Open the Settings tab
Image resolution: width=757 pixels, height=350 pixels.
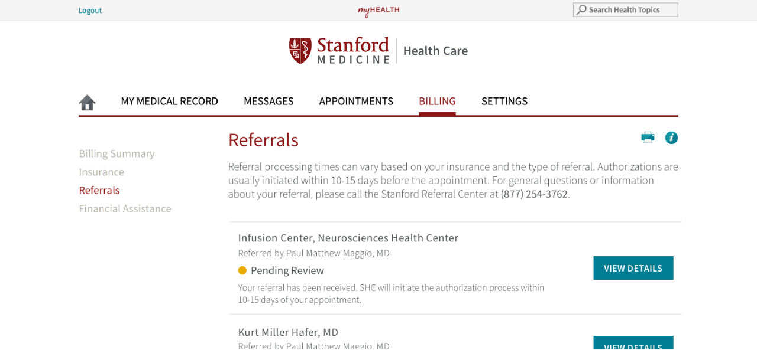[504, 101]
